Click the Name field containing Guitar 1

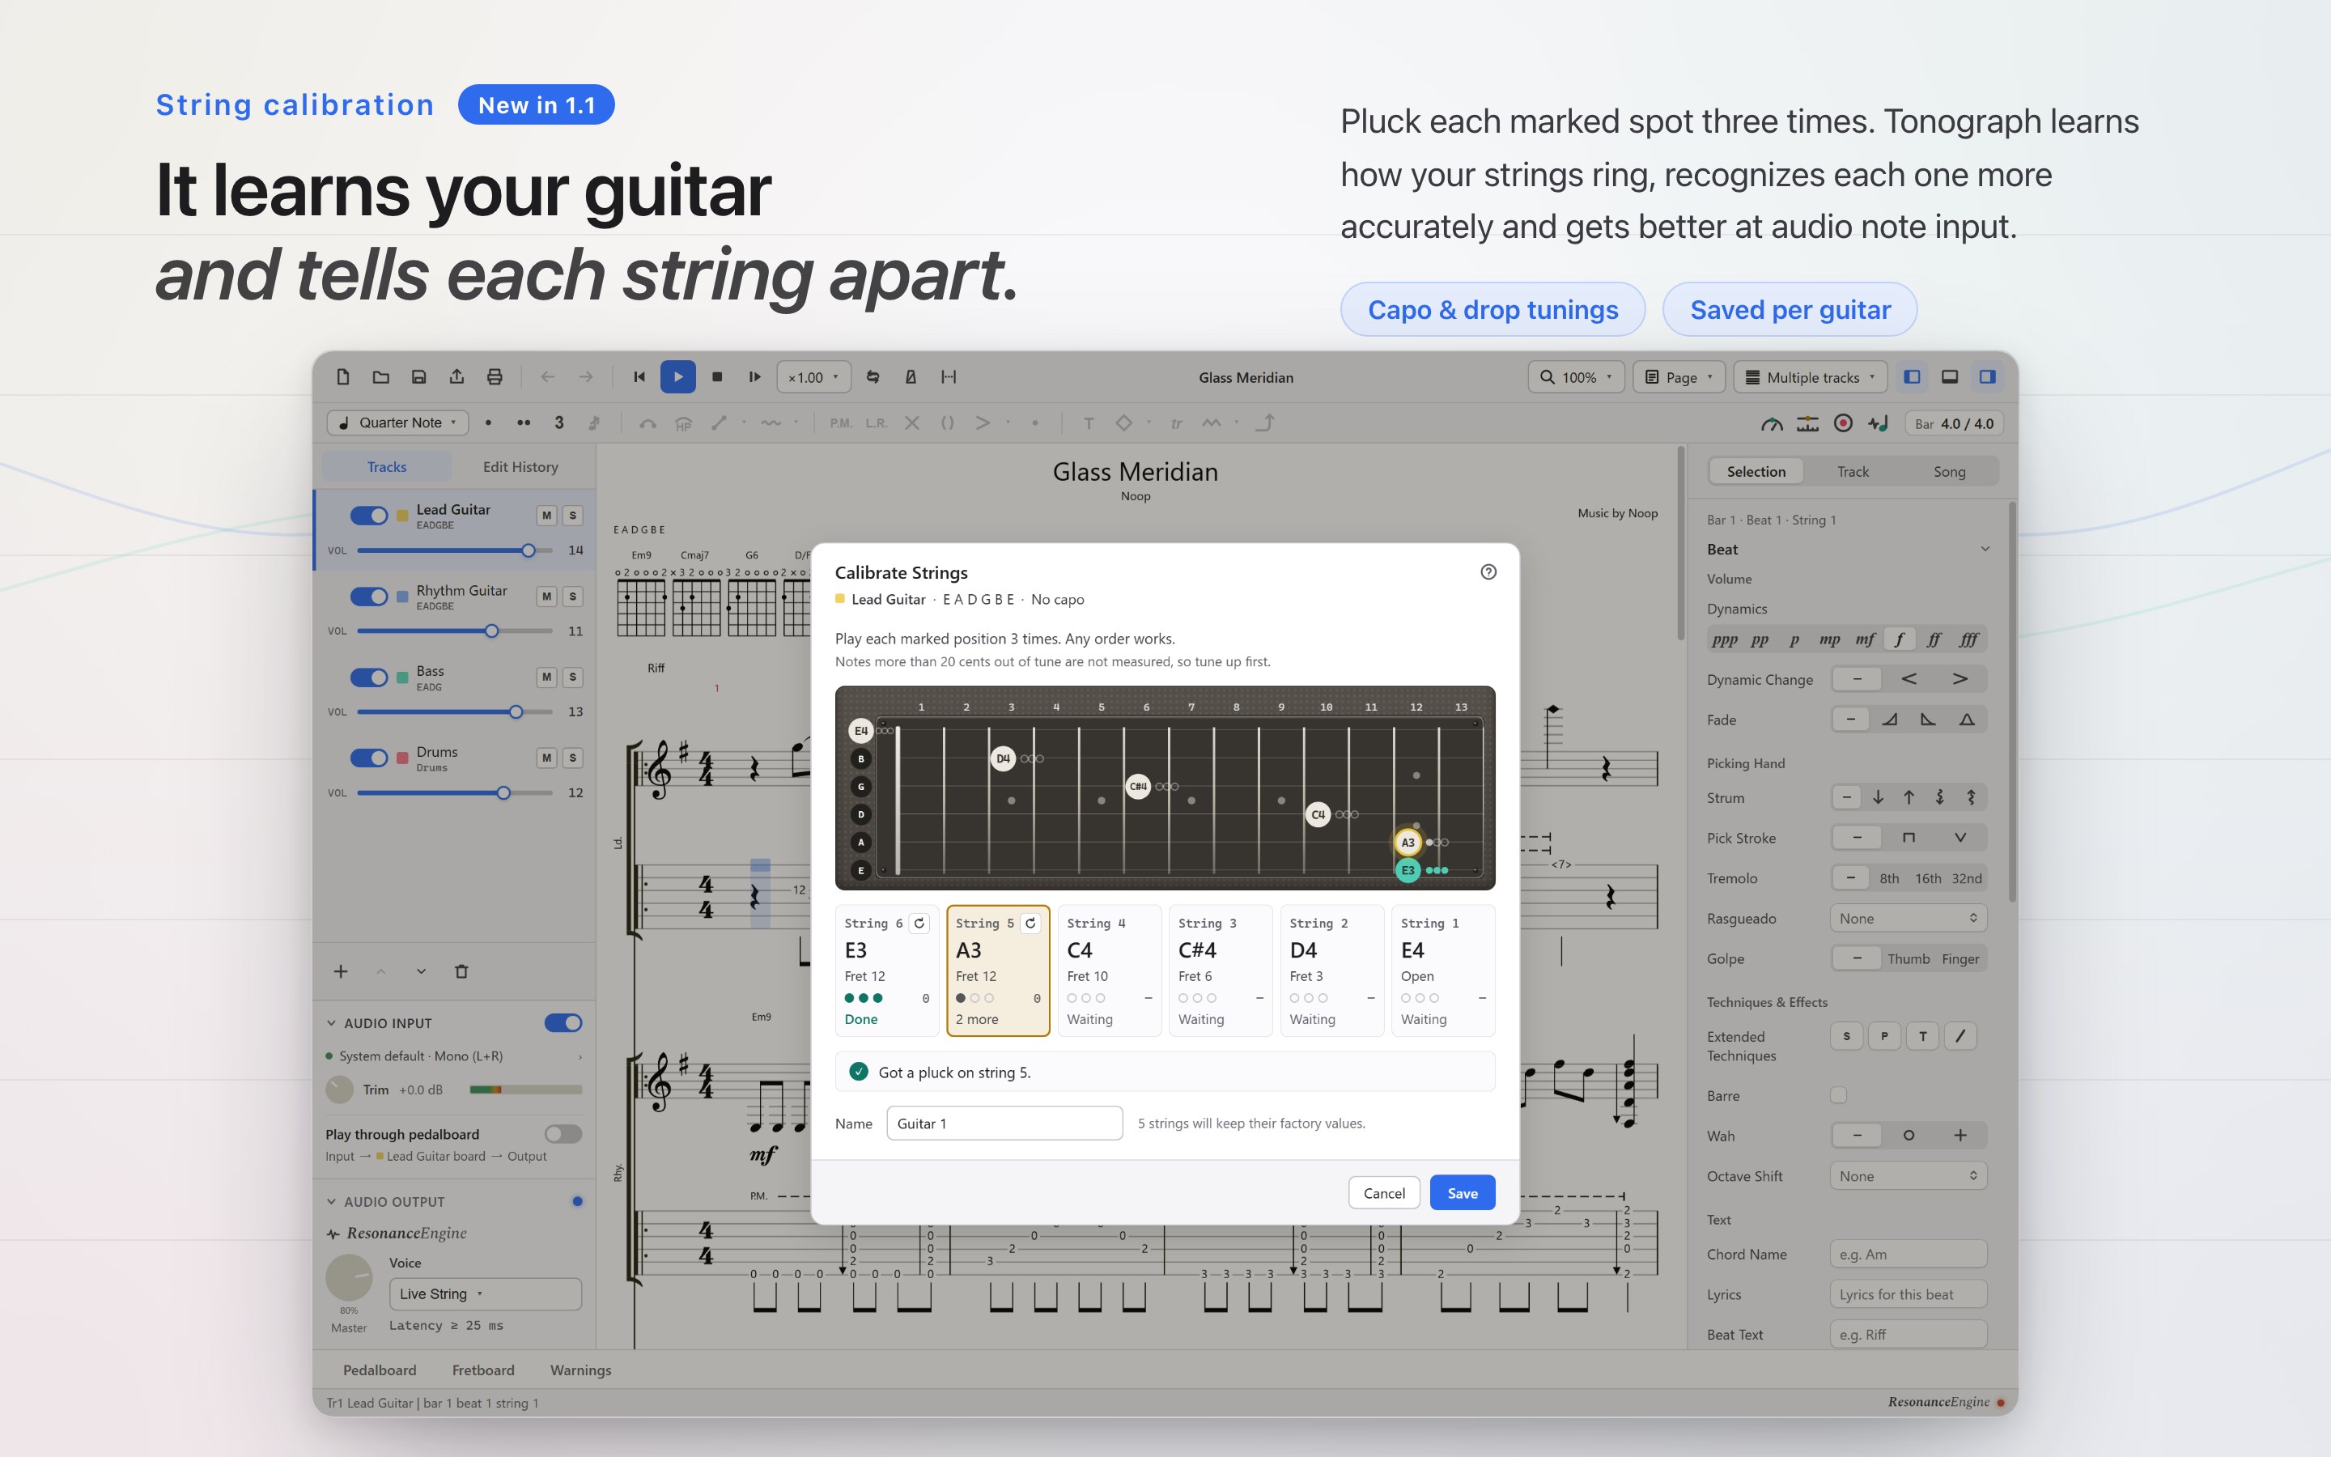click(1004, 1123)
